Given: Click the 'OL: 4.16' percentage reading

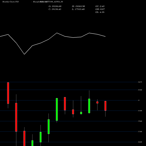Looking at the screenshot, I should point(100,12).
